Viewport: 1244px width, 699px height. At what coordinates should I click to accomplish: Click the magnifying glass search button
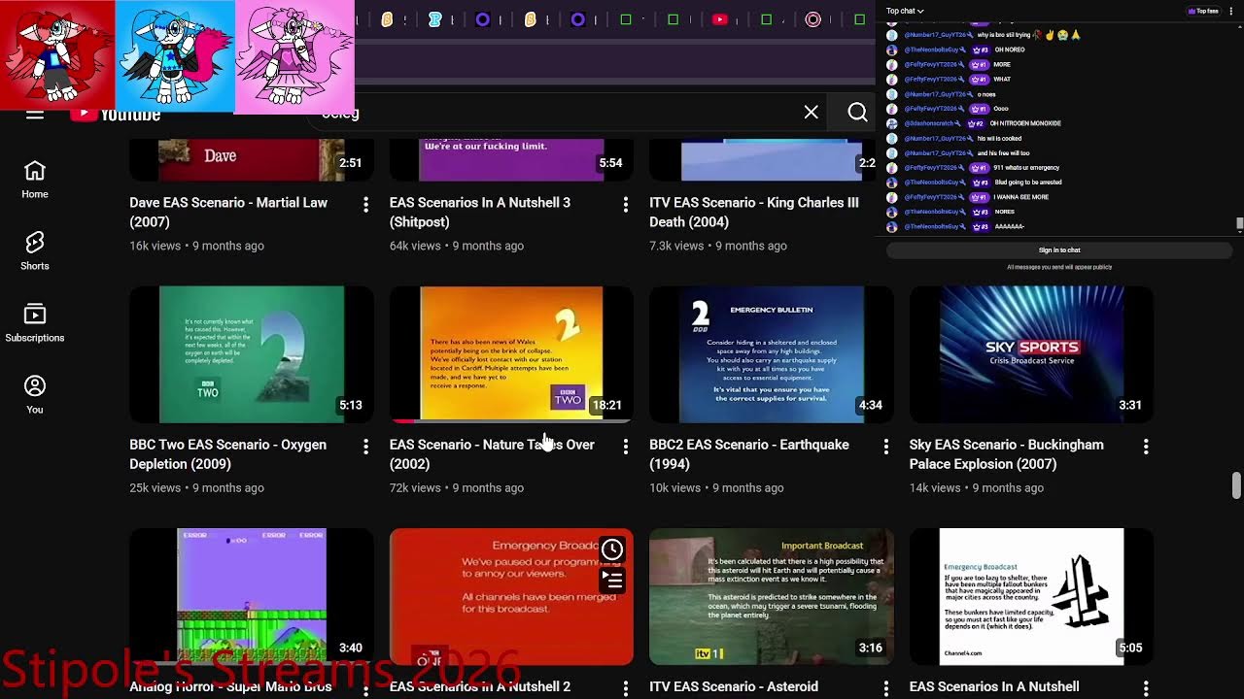click(x=857, y=113)
